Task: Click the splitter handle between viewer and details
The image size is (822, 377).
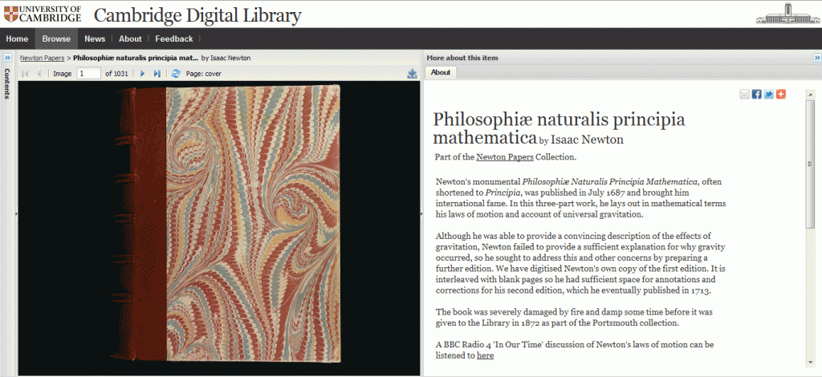Action: tap(422, 213)
